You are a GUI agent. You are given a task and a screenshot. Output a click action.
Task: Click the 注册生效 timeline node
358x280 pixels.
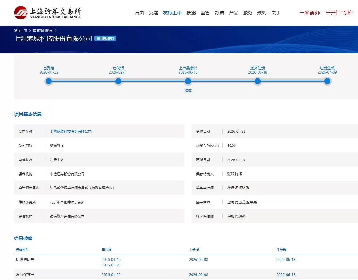(327, 81)
